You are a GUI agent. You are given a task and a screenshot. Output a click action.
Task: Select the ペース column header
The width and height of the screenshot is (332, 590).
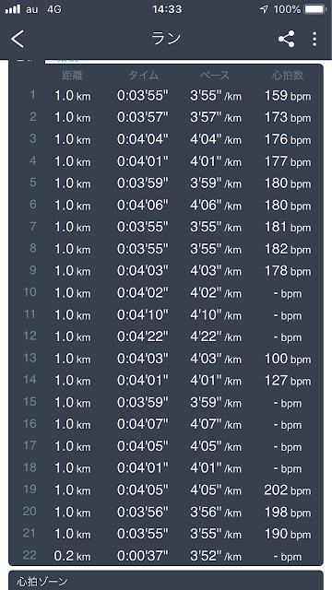(x=215, y=76)
